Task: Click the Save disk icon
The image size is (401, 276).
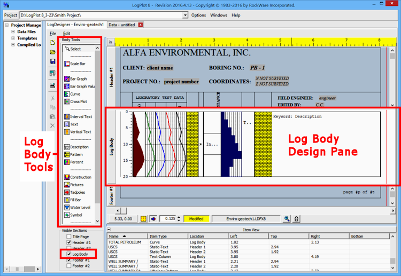Action: tap(52, 62)
